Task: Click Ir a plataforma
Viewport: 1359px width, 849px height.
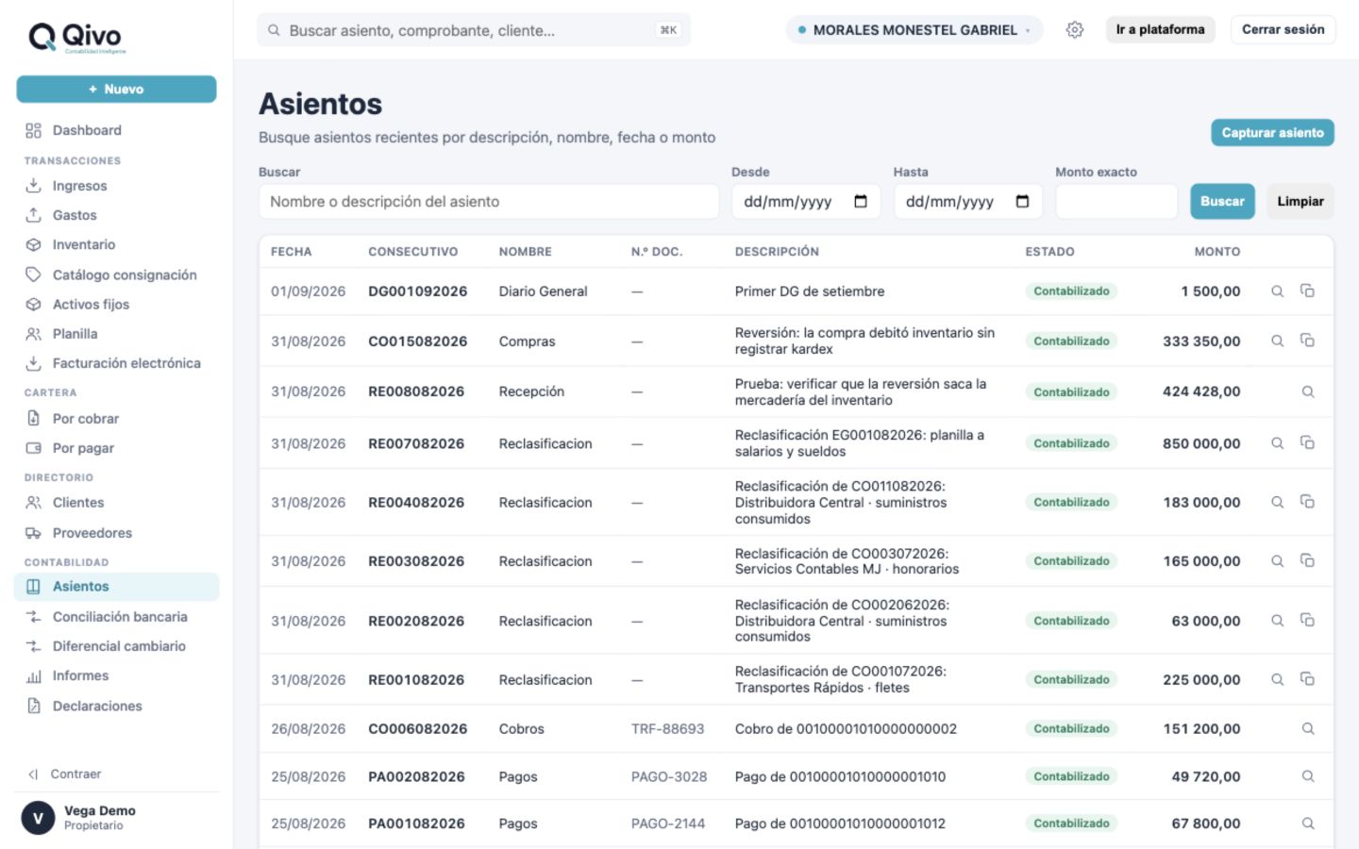Action: tap(1160, 29)
